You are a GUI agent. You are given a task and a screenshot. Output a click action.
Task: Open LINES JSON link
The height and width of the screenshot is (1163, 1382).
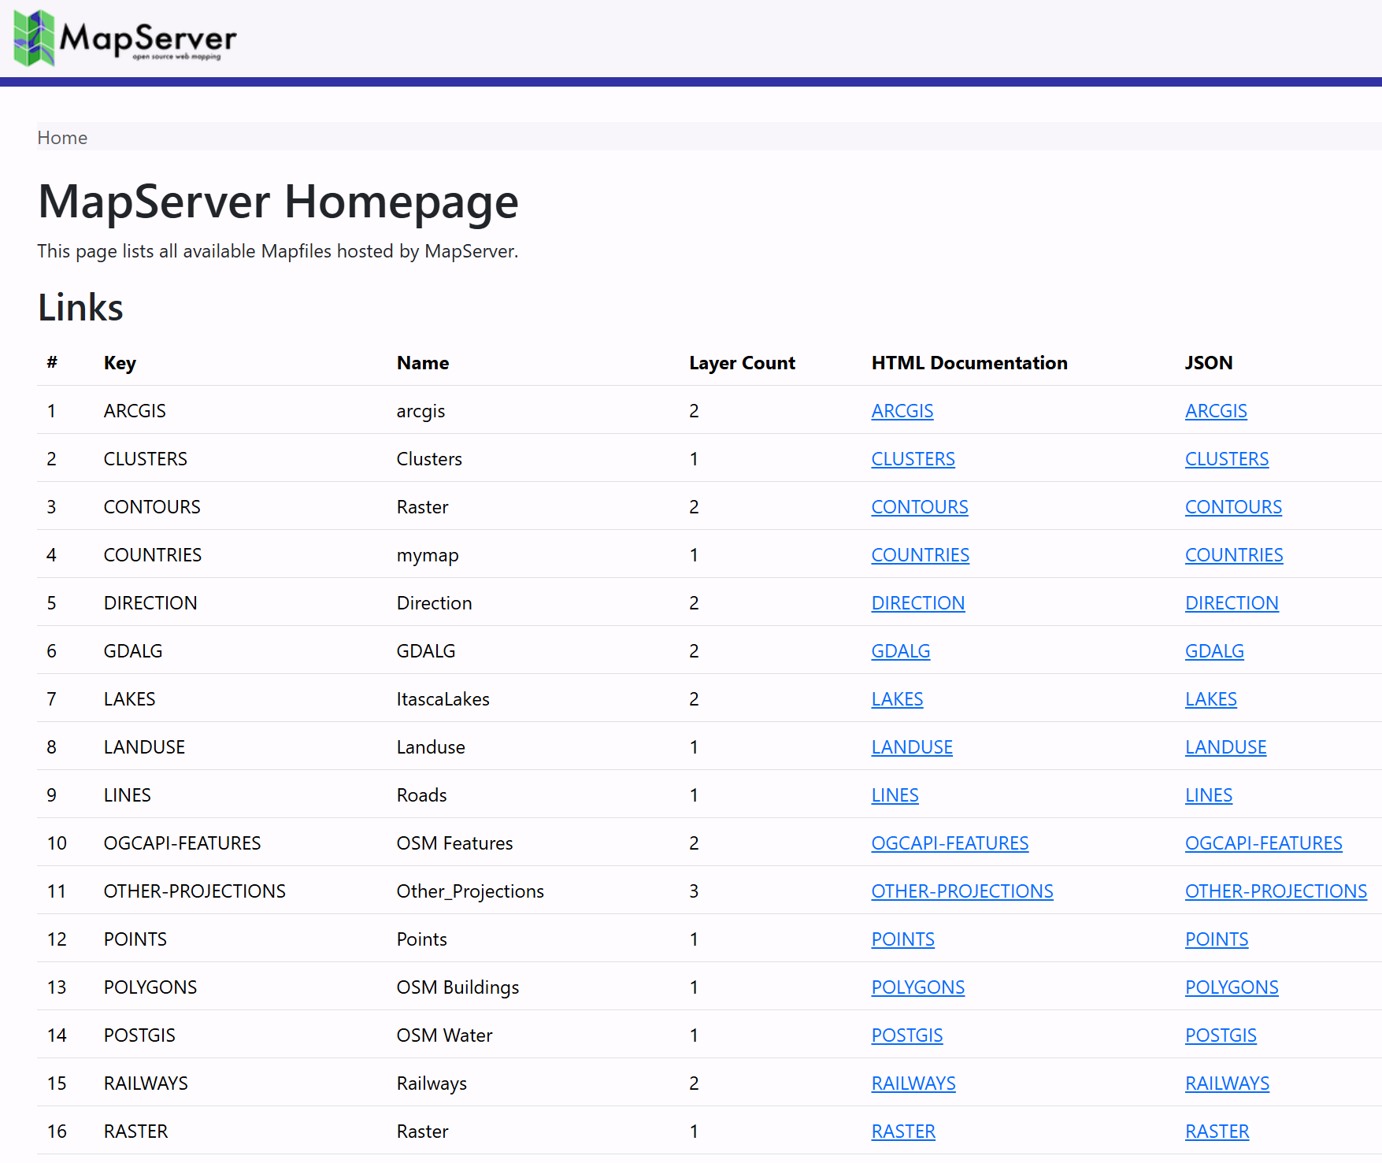(1209, 795)
